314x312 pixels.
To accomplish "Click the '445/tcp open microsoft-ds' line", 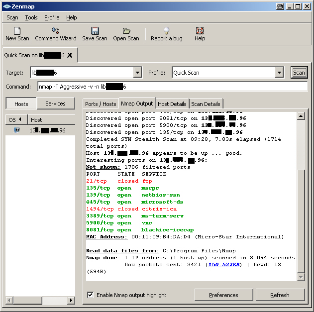I will click(135, 202).
